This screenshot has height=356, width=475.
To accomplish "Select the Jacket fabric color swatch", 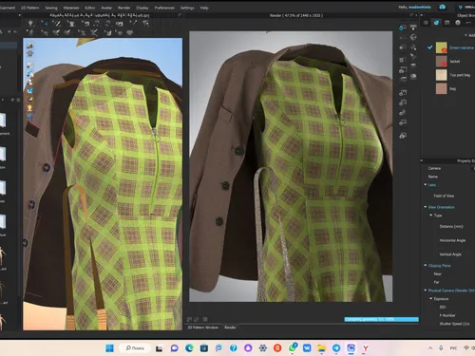I will pyautogui.click(x=441, y=61).
